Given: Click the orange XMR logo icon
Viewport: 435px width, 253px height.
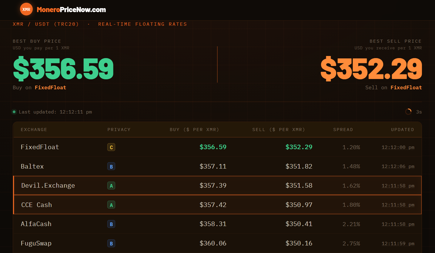Looking at the screenshot, I should [26, 9].
